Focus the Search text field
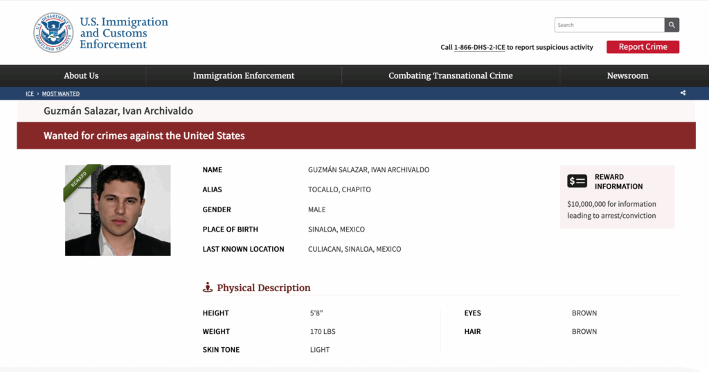This screenshot has width=709, height=372. (x=609, y=25)
